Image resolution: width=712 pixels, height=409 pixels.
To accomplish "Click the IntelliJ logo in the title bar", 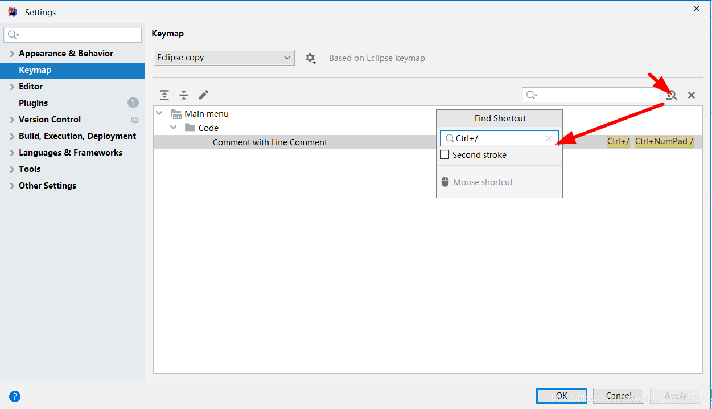I will coord(13,12).
